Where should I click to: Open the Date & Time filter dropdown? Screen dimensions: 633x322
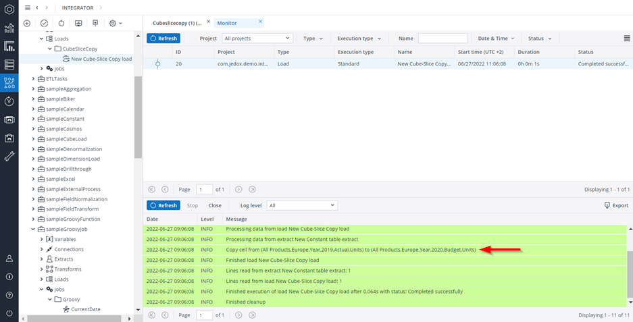point(496,38)
